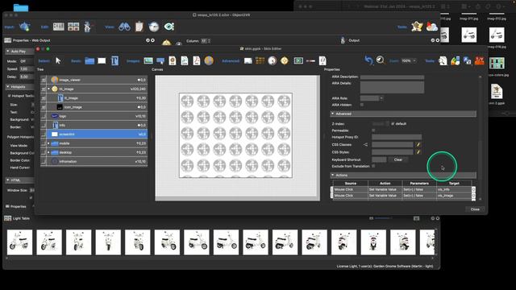Open the magnifier tool next to Undo
This screenshot has height=290, width=516.
(x=381, y=60)
